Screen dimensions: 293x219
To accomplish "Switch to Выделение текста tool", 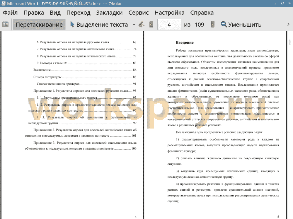I will tap(99, 25).
